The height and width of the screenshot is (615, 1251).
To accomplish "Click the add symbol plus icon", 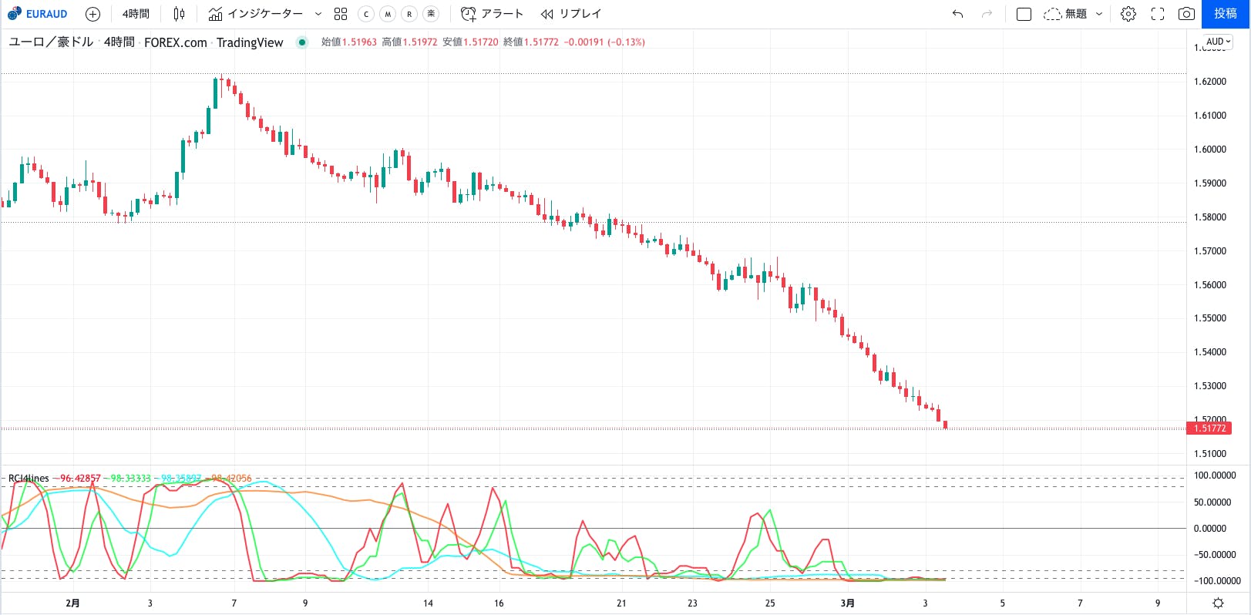I will [92, 14].
